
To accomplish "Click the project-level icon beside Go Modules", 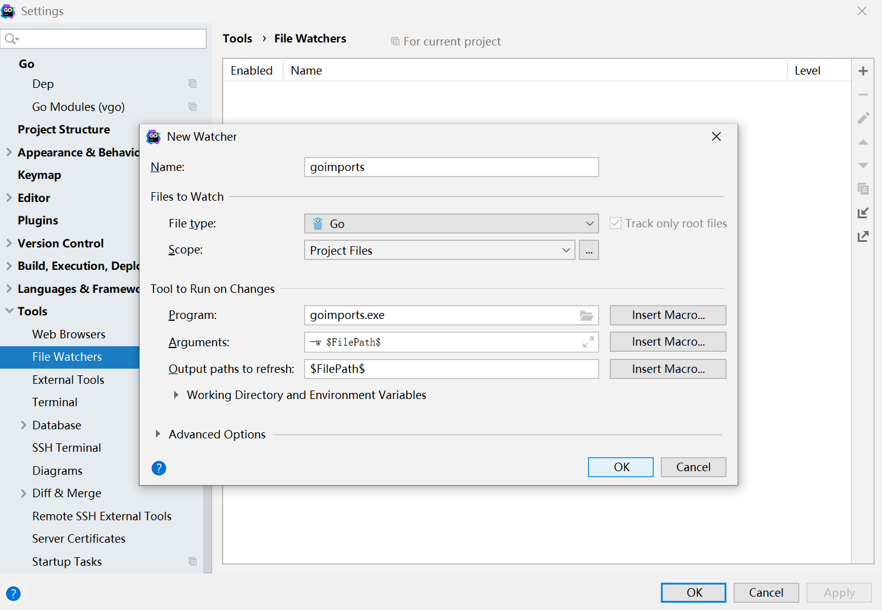I will 193,107.
